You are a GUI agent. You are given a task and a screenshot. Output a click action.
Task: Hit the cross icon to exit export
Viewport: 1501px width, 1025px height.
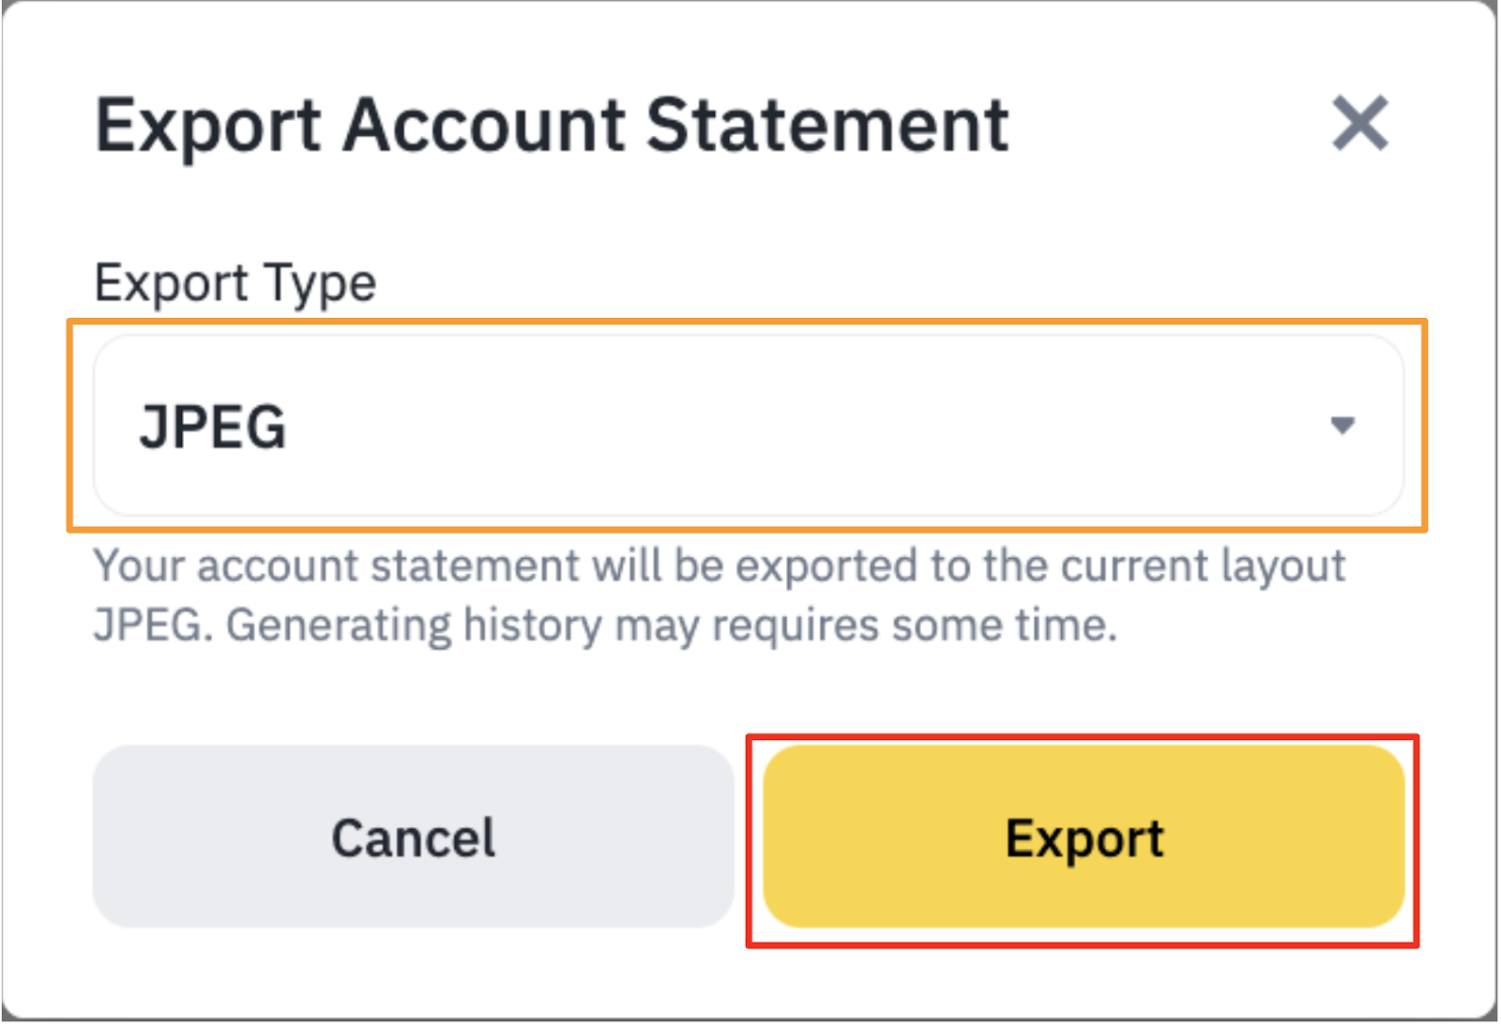point(1359,123)
